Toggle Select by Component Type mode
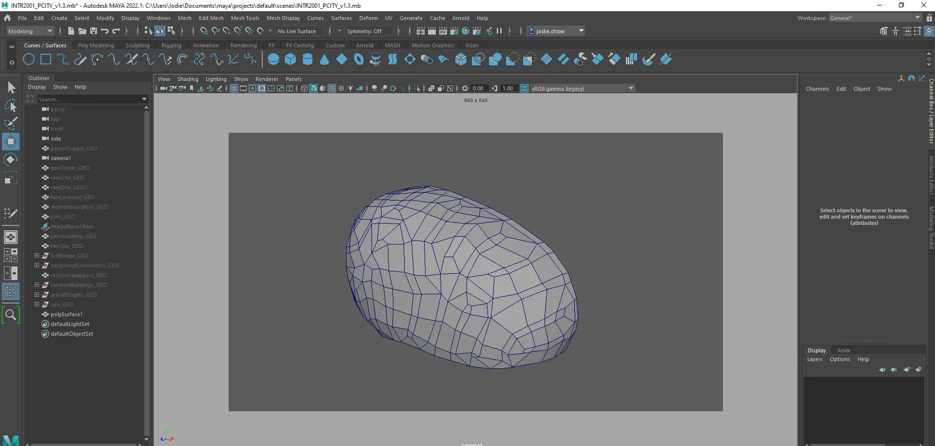 171,31
